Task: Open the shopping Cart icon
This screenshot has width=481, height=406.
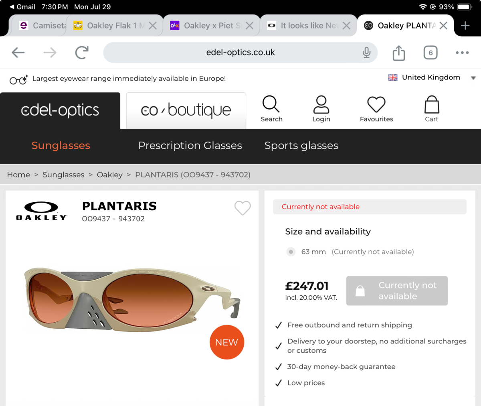Action: coord(432,105)
